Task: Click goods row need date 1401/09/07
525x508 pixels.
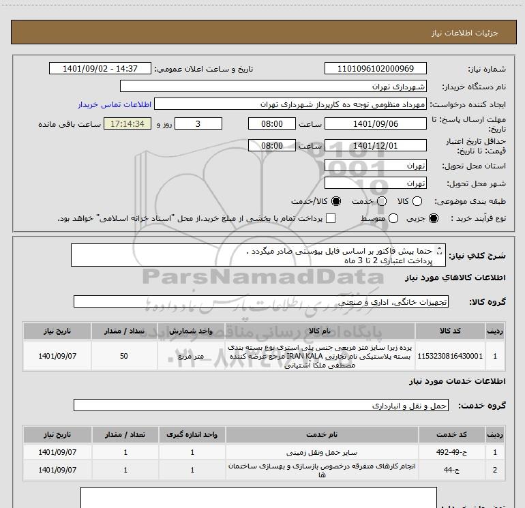Action: (x=57, y=356)
